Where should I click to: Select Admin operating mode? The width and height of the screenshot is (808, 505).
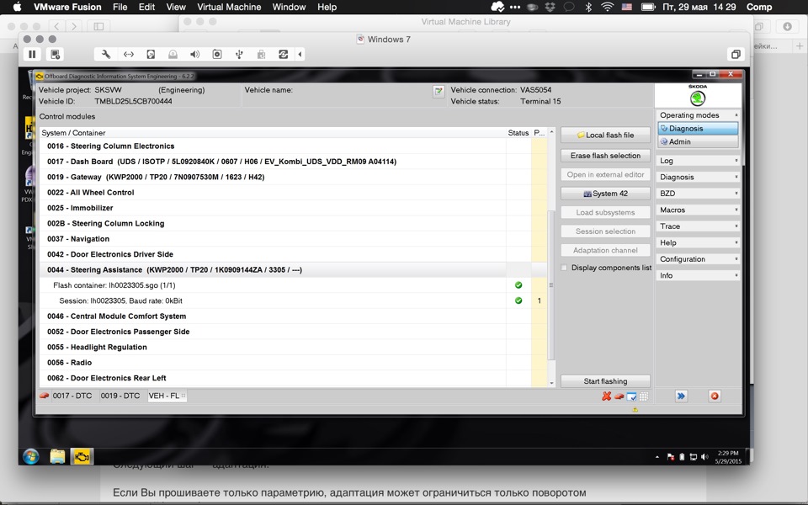(x=698, y=141)
